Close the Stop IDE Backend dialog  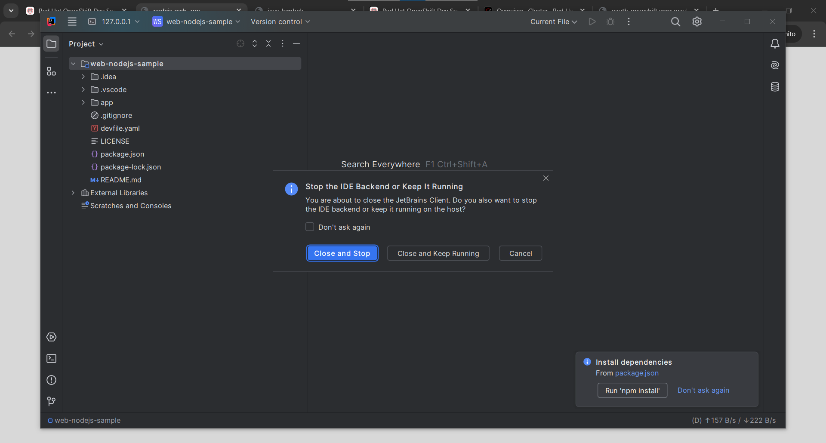(546, 178)
